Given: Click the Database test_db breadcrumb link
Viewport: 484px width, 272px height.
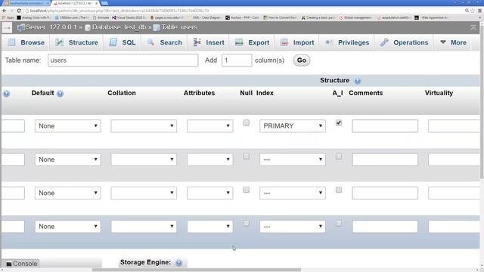Looking at the screenshot, I should click(x=119, y=27).
